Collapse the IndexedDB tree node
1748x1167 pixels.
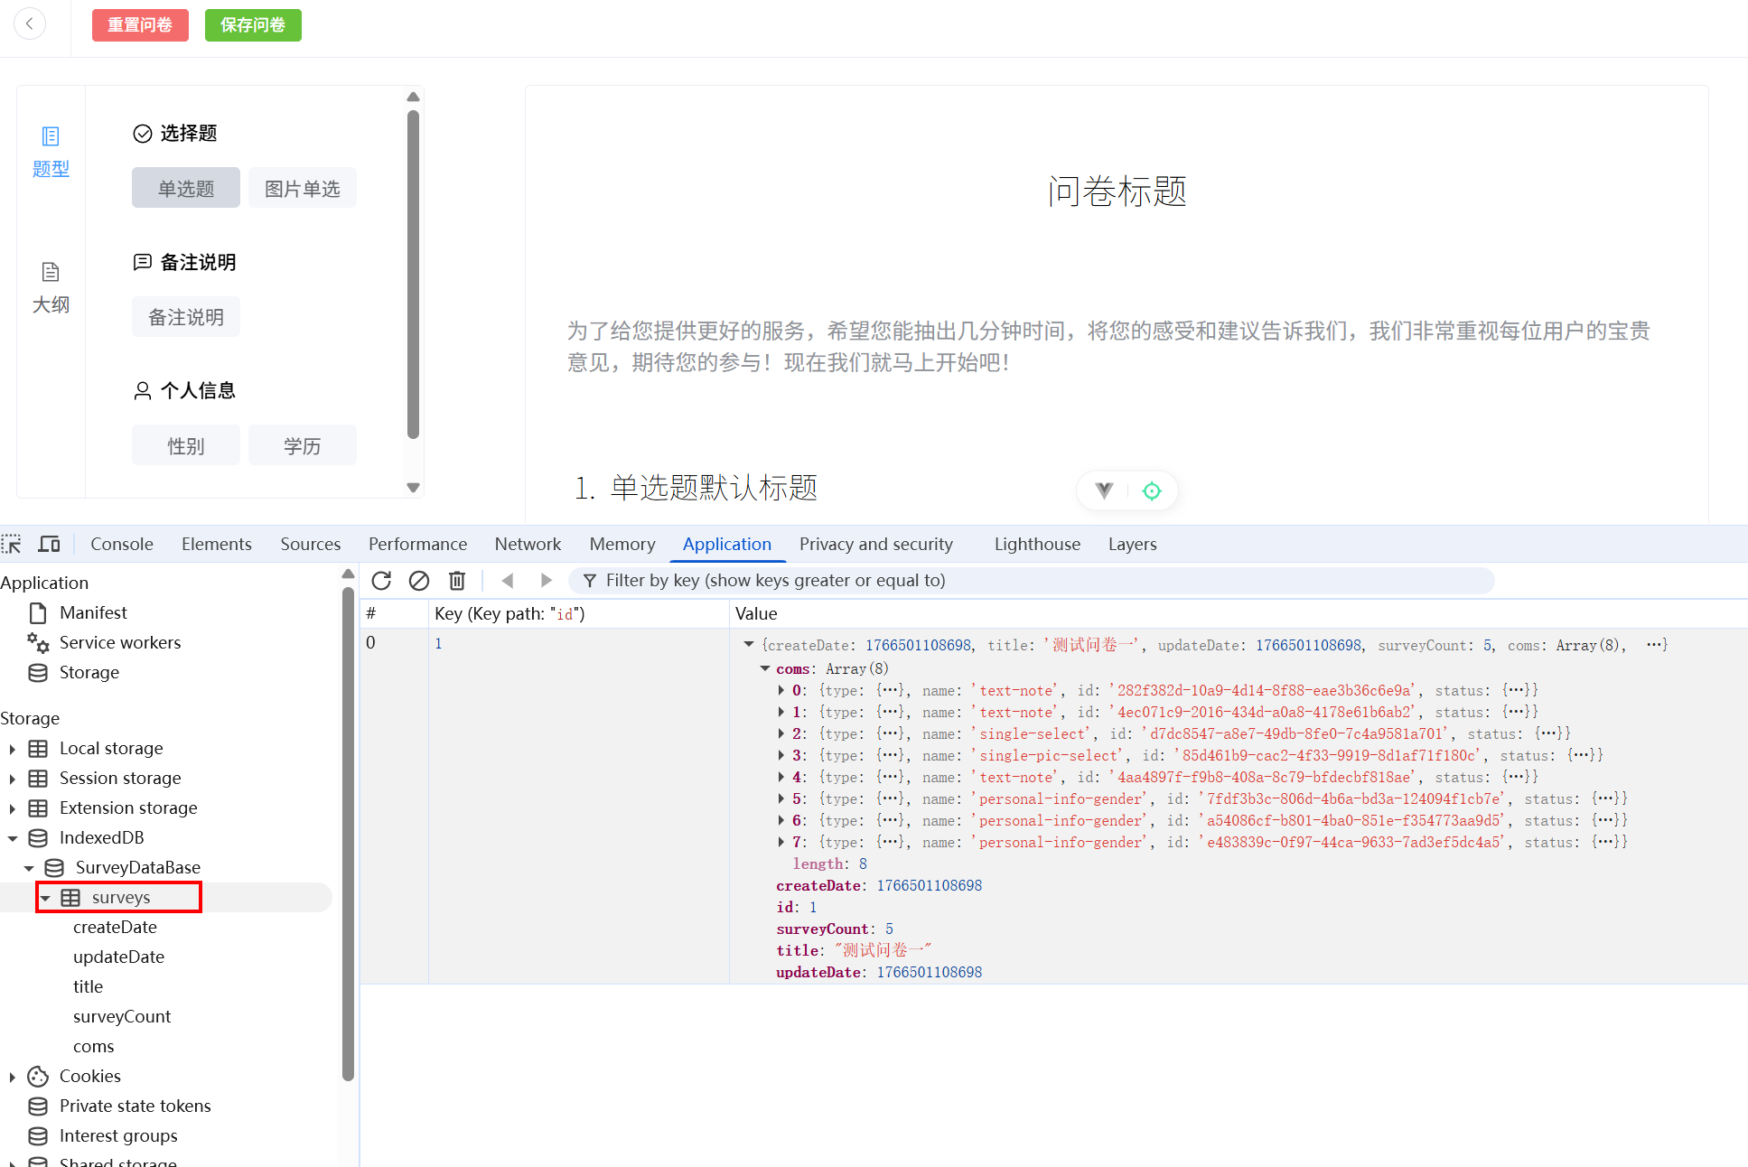click(13, 838)
